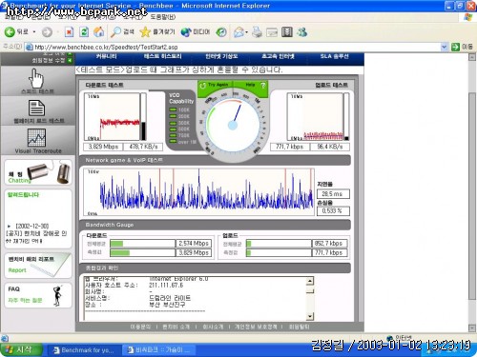Expand the Mail icon dropdown arrow
Image resolution: width=477 pixels, height=357 pixels.
pyautogui.click(x=247, y=32)
